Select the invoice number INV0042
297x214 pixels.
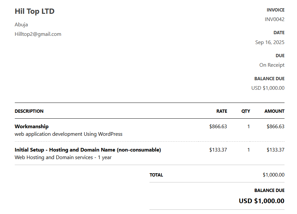tap(274, 19)
